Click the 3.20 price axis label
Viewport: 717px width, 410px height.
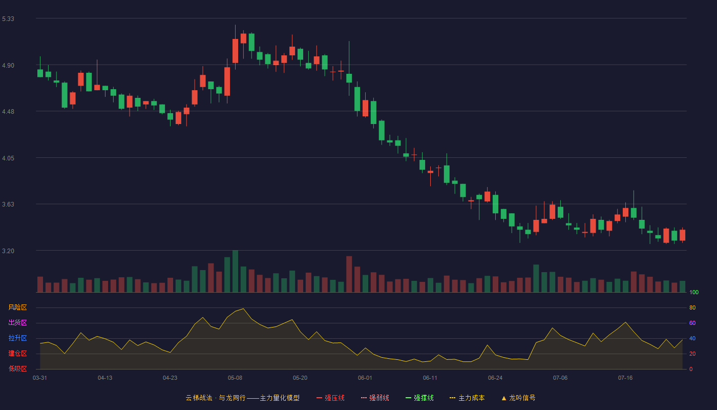coord(8,251)
